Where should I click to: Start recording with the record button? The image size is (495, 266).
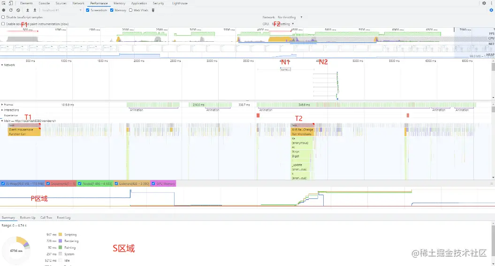4,10
